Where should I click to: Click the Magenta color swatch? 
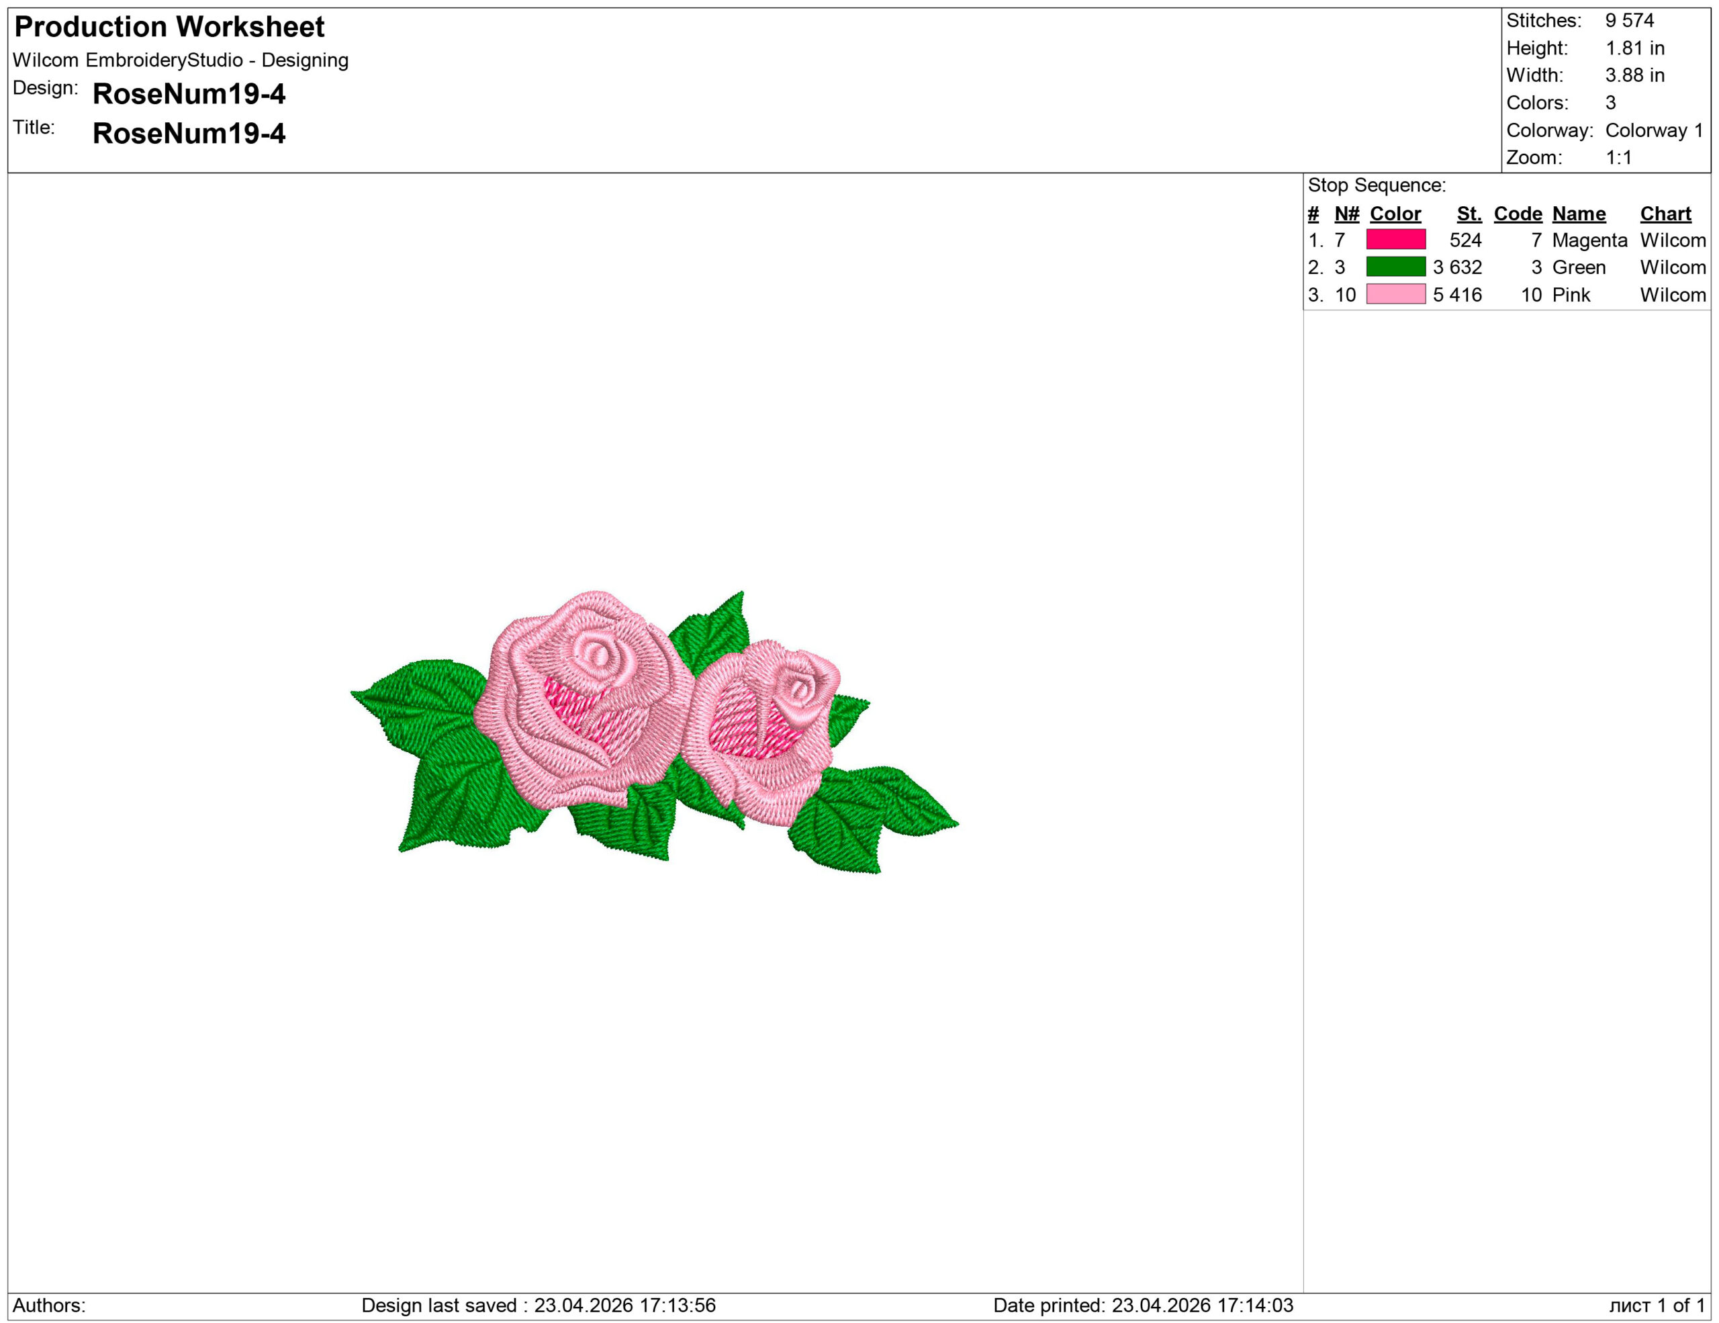click(x=1395, y=239)
